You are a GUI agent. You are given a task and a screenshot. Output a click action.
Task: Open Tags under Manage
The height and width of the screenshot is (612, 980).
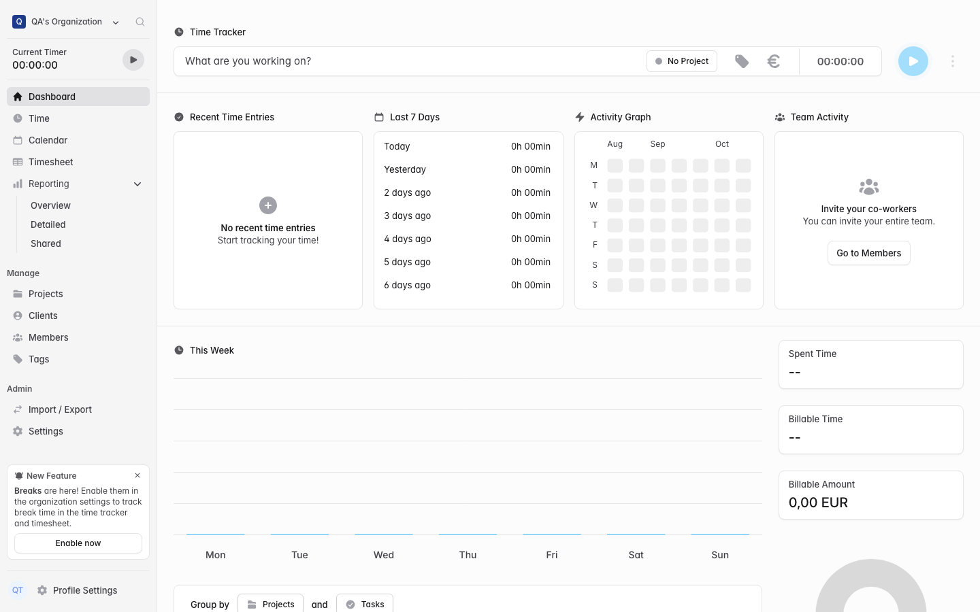pos(78,359)
